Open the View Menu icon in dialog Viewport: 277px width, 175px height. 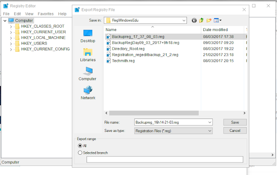[x=217, y=20]
